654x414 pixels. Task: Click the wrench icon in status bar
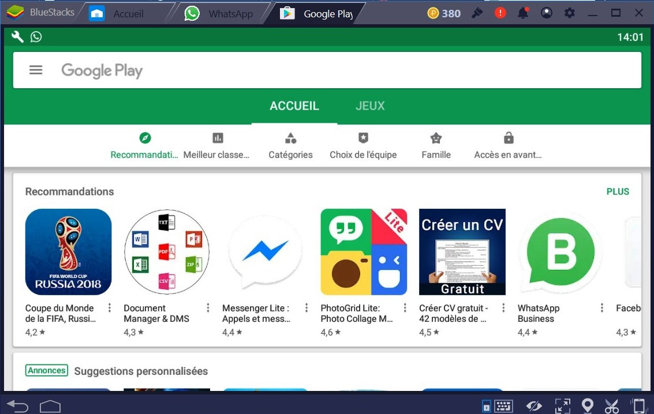[17, 37]
